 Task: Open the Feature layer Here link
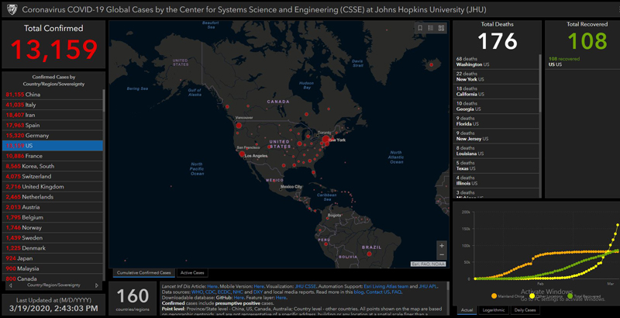point(281,297)
